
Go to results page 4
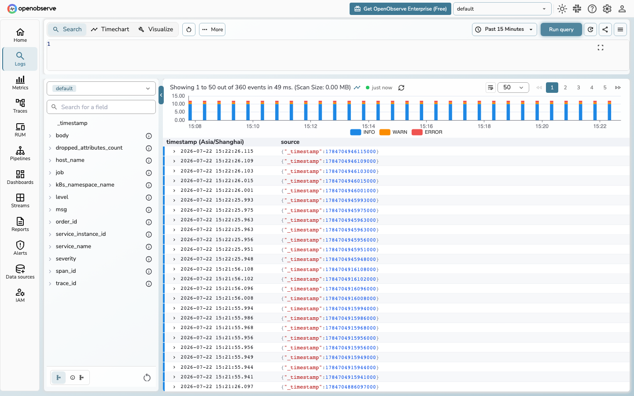pyautogui.click(x=592, y=88)
